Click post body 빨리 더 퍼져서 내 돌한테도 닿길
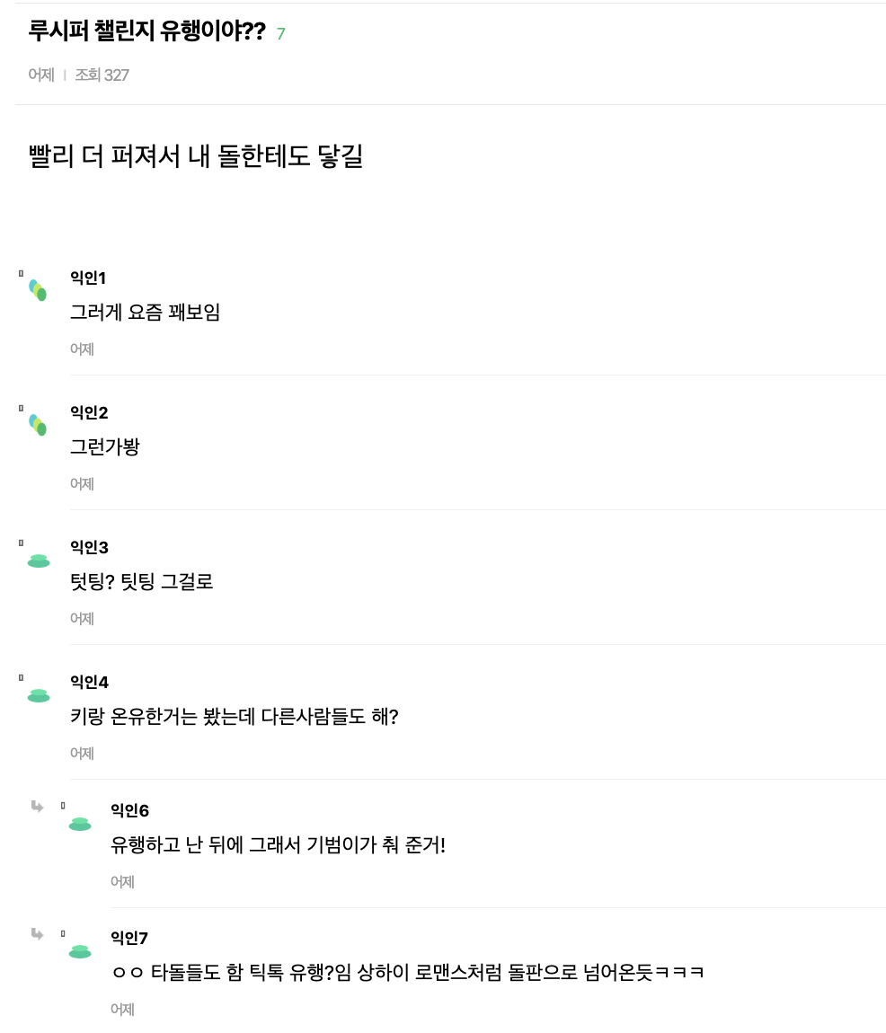The width and height of the screenshot is (886, 1033). [x=196, y=156]
